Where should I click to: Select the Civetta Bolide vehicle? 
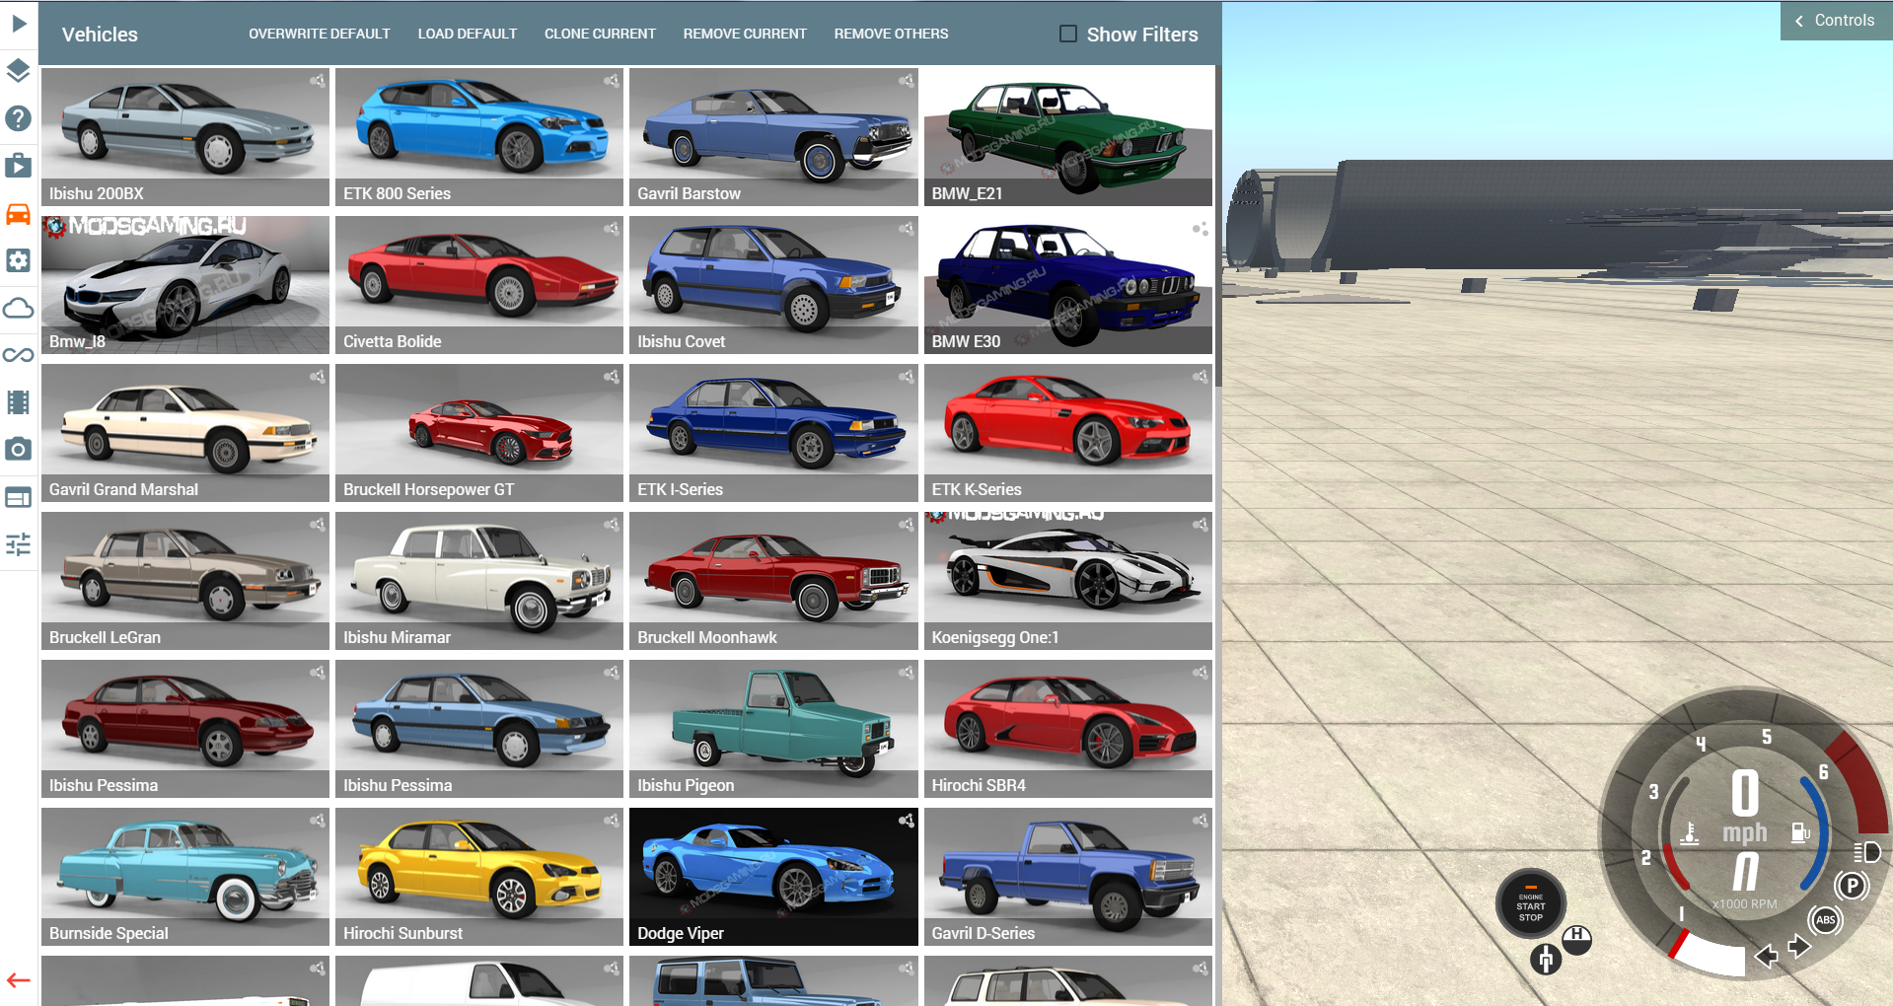pos(479,285)
